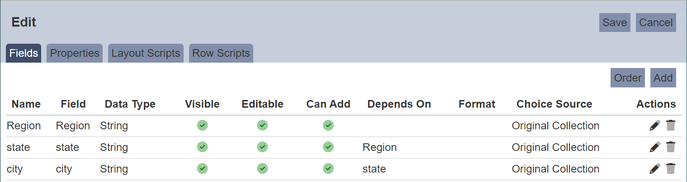This screenshot has height=182, width=687.
Task: Toggle Visible checkmark for city row
Action: (x=202, y=168)
